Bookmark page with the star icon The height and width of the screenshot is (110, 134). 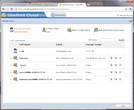click(126, 9)
